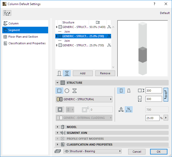The width and height of the screenshot is (172, 157).
Task: Open Floor Plan and Section page
Action: point(25,37)
